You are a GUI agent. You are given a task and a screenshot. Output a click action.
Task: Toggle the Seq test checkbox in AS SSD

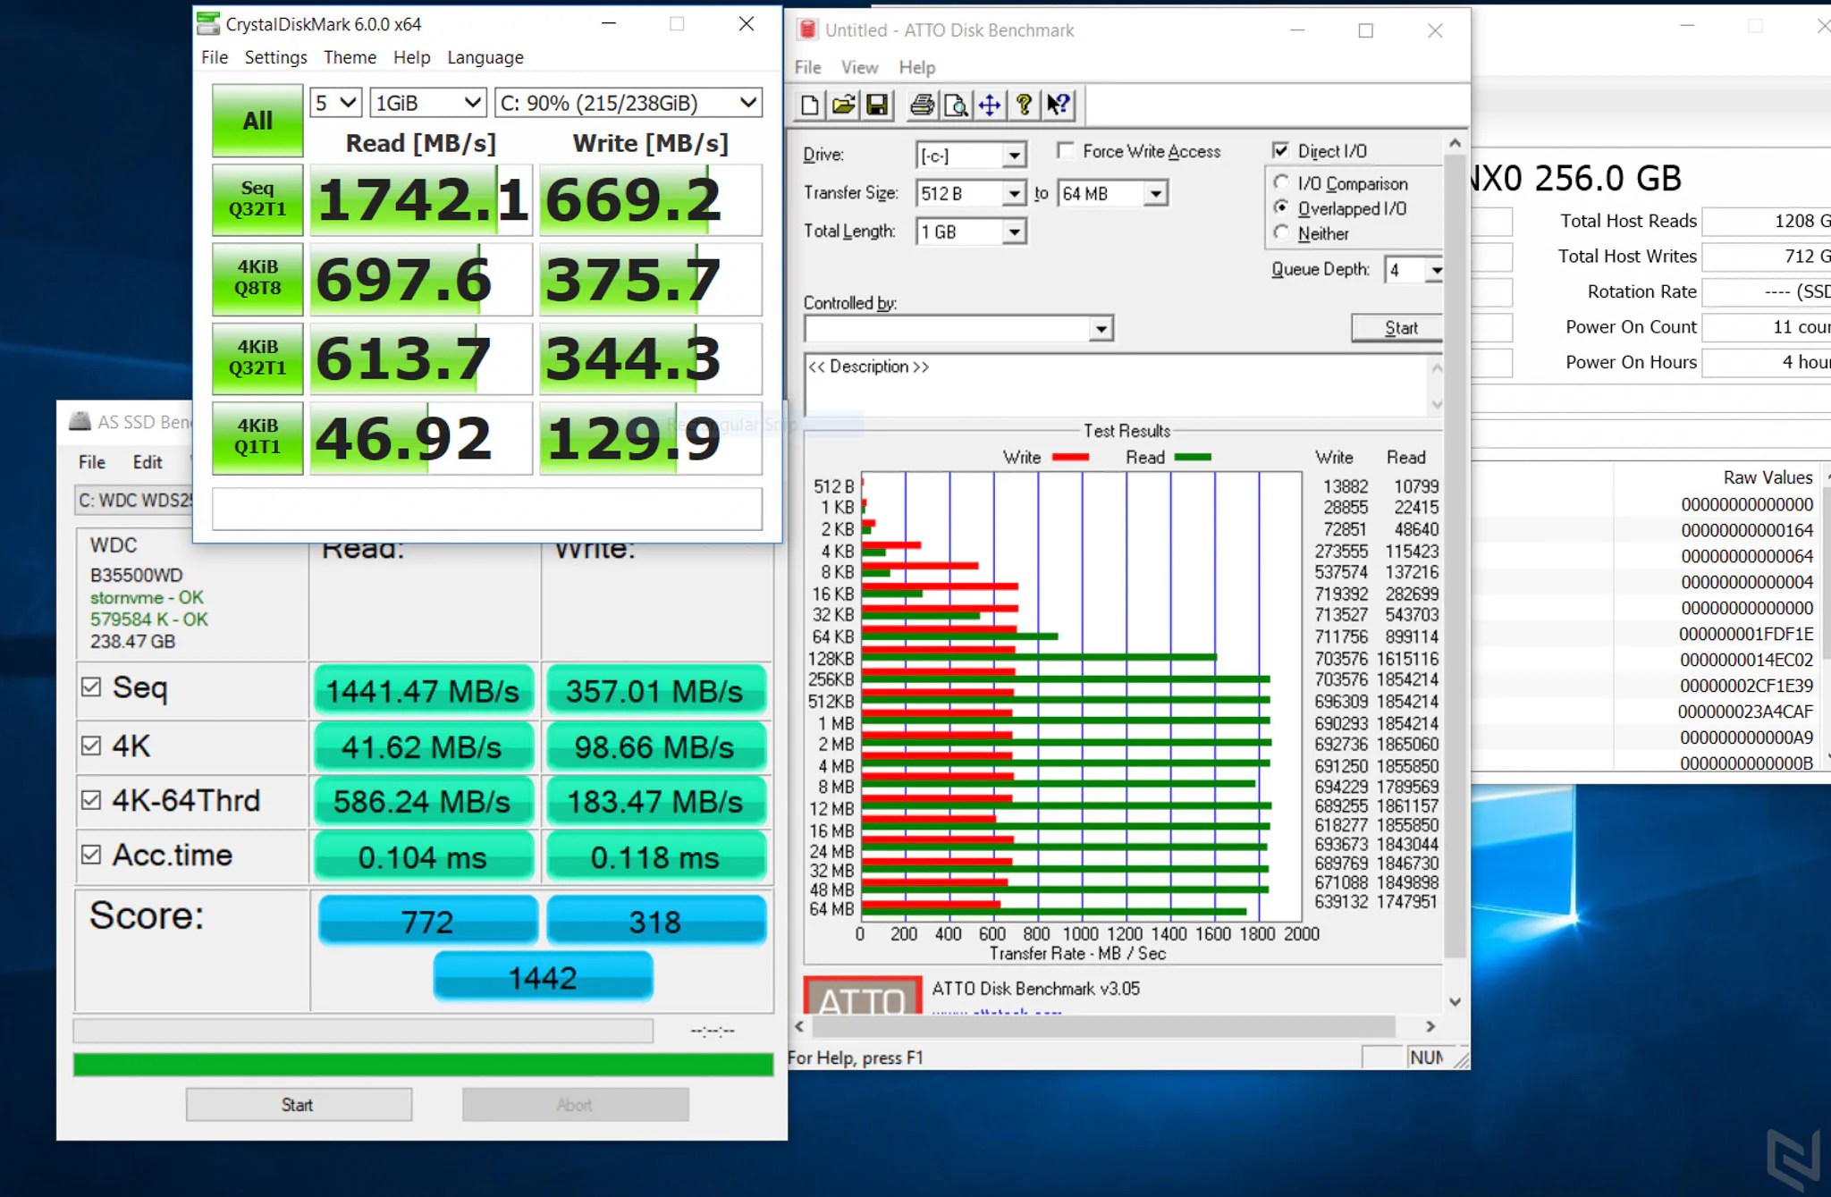(91, 687)
